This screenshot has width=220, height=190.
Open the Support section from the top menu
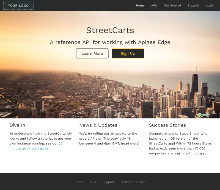(193, 5)
